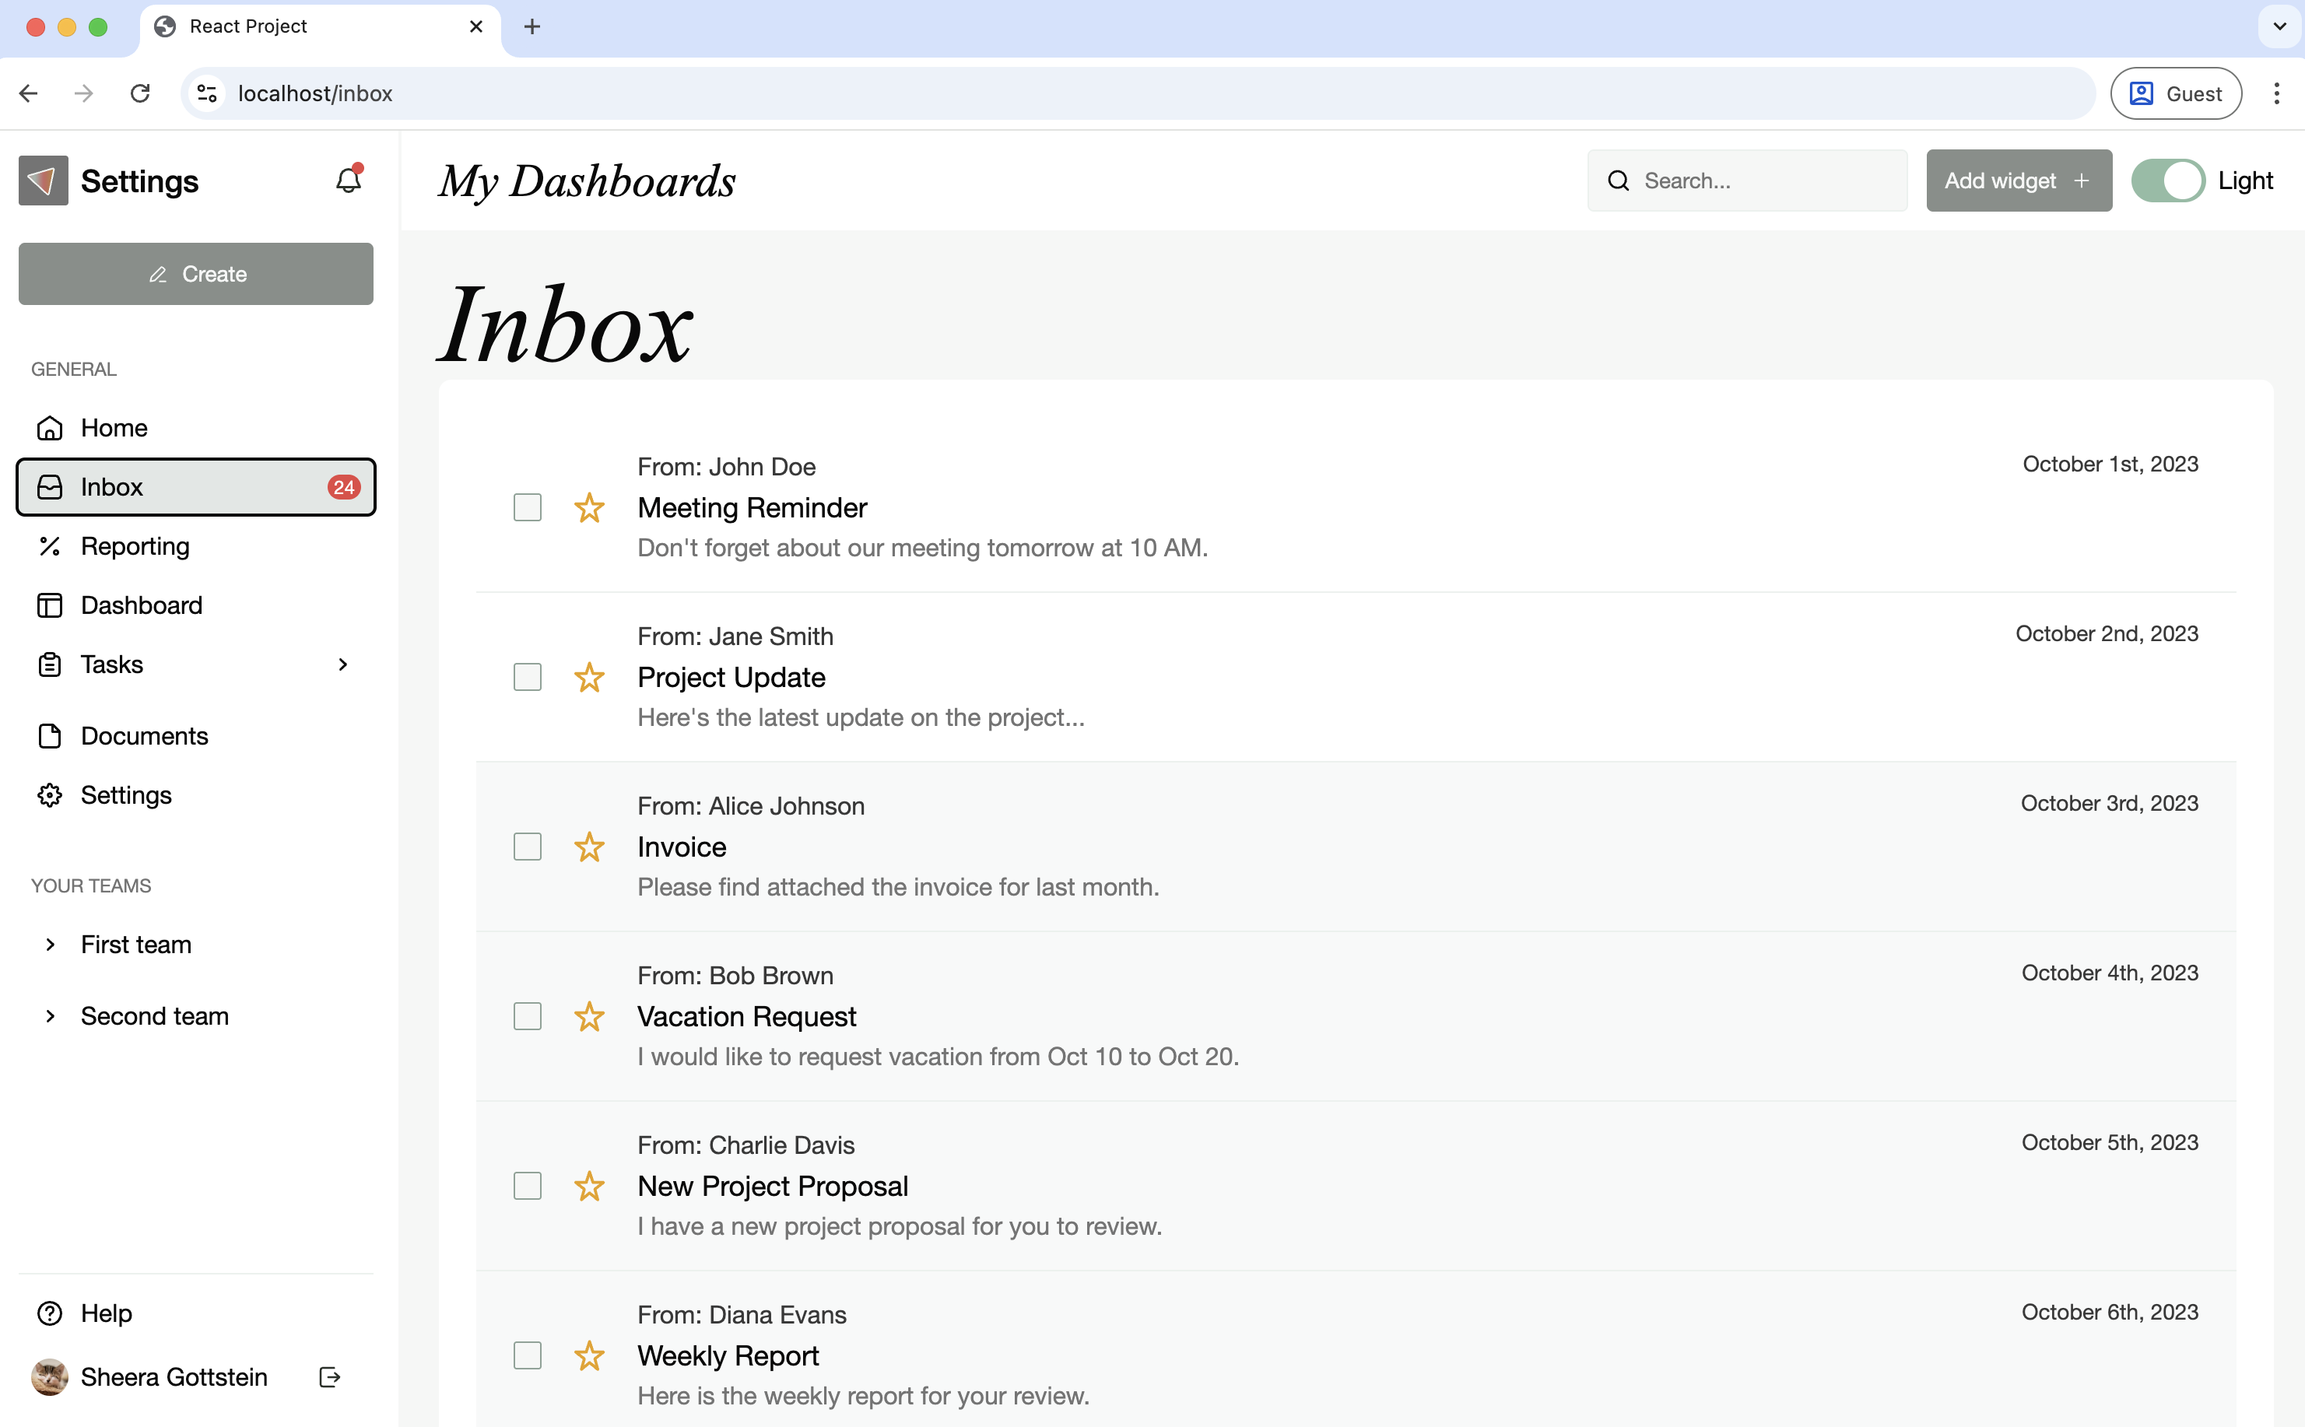Star the Vacation Request email
Screen dimensions: 2305x1427
[x=589, y=1016]
